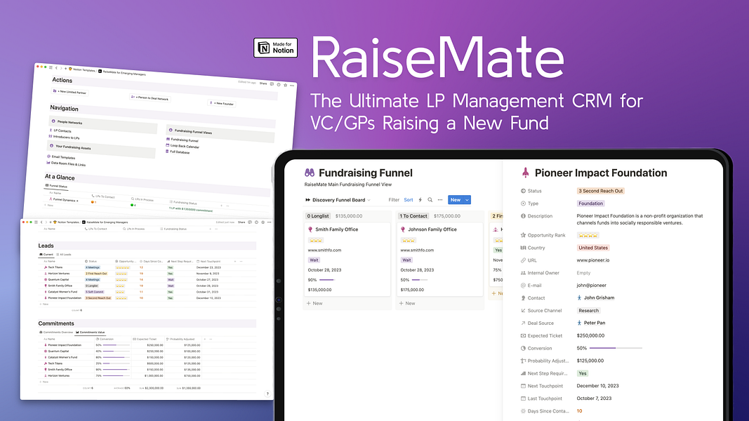Image resolution: width=749 pixels, height=421 pixels.
Task: Click the URL link property icon
Action: pos(523,260)
